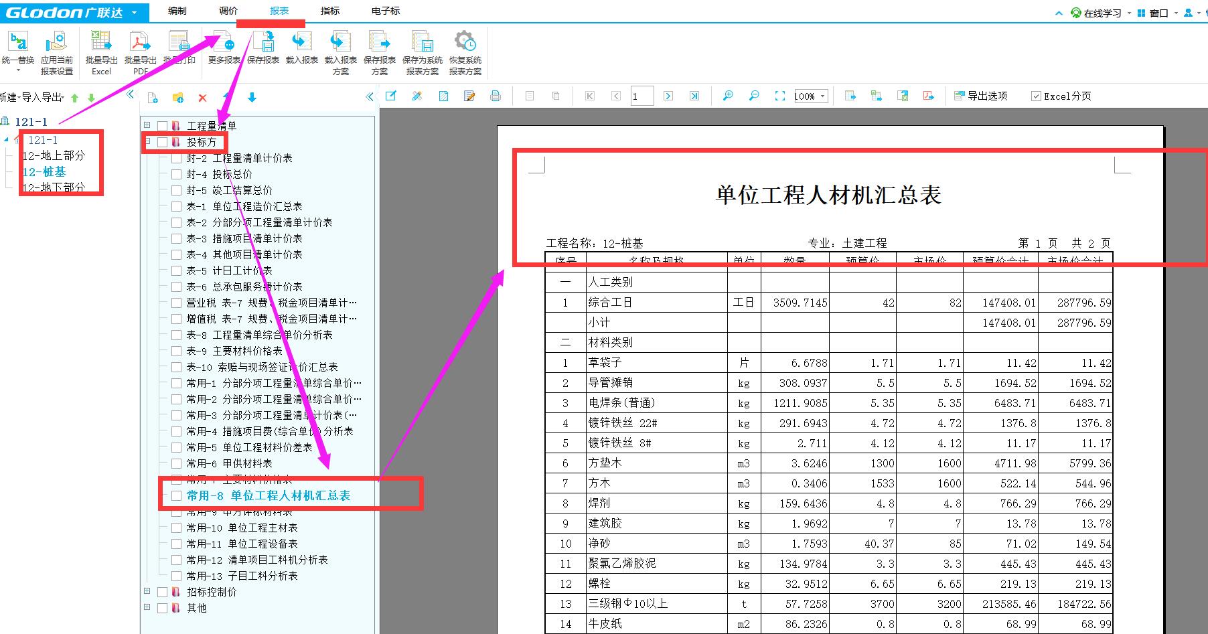Viewport: 1208px width, 634px height.
Task: Select project 12-地上部分 in tree
Action: point(54,155)
